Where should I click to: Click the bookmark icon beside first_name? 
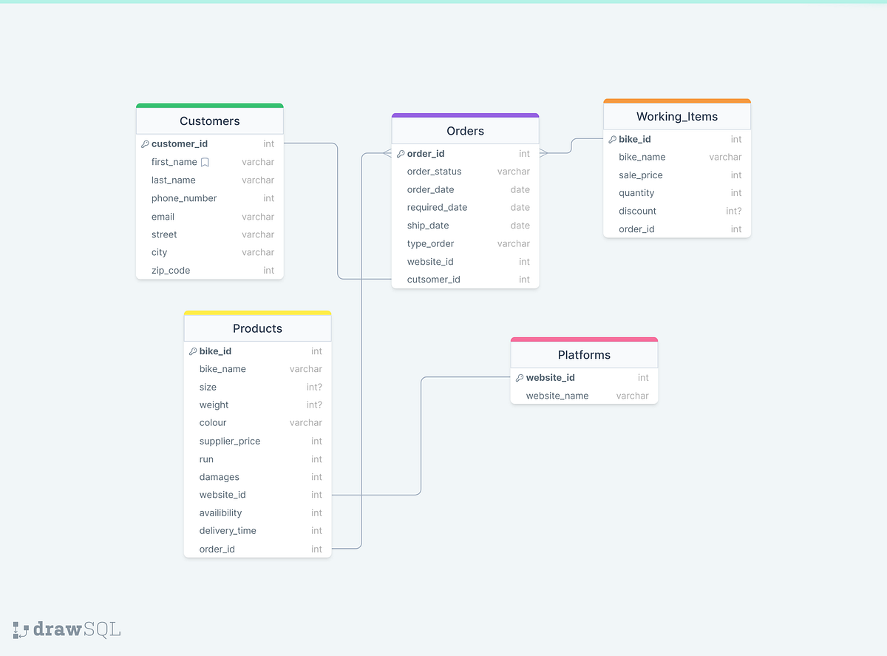point(204,162)
